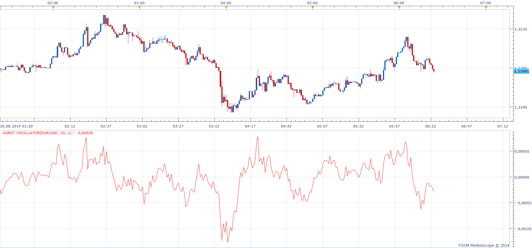The height and width of the screenshot is (248, 532).
Task: Click the 02:12 time axis label
Action: click(x=70, y=126)
